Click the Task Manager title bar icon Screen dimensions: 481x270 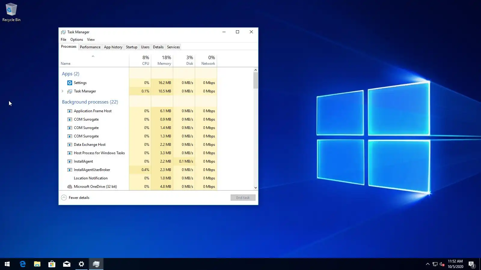[x=63, y=32]
